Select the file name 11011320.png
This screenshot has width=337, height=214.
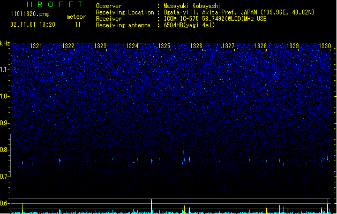30,14
